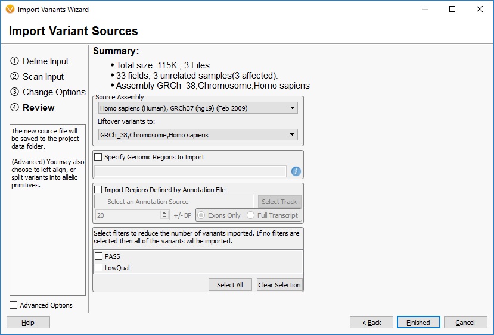Click the genomic regions text field
This screenshot has width=494, height=335.
(190, 171)
